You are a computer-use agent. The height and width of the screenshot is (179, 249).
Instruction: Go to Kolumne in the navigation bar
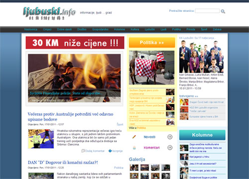click(120, 29)
